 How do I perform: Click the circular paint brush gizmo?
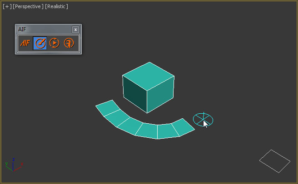coord(203,120)
